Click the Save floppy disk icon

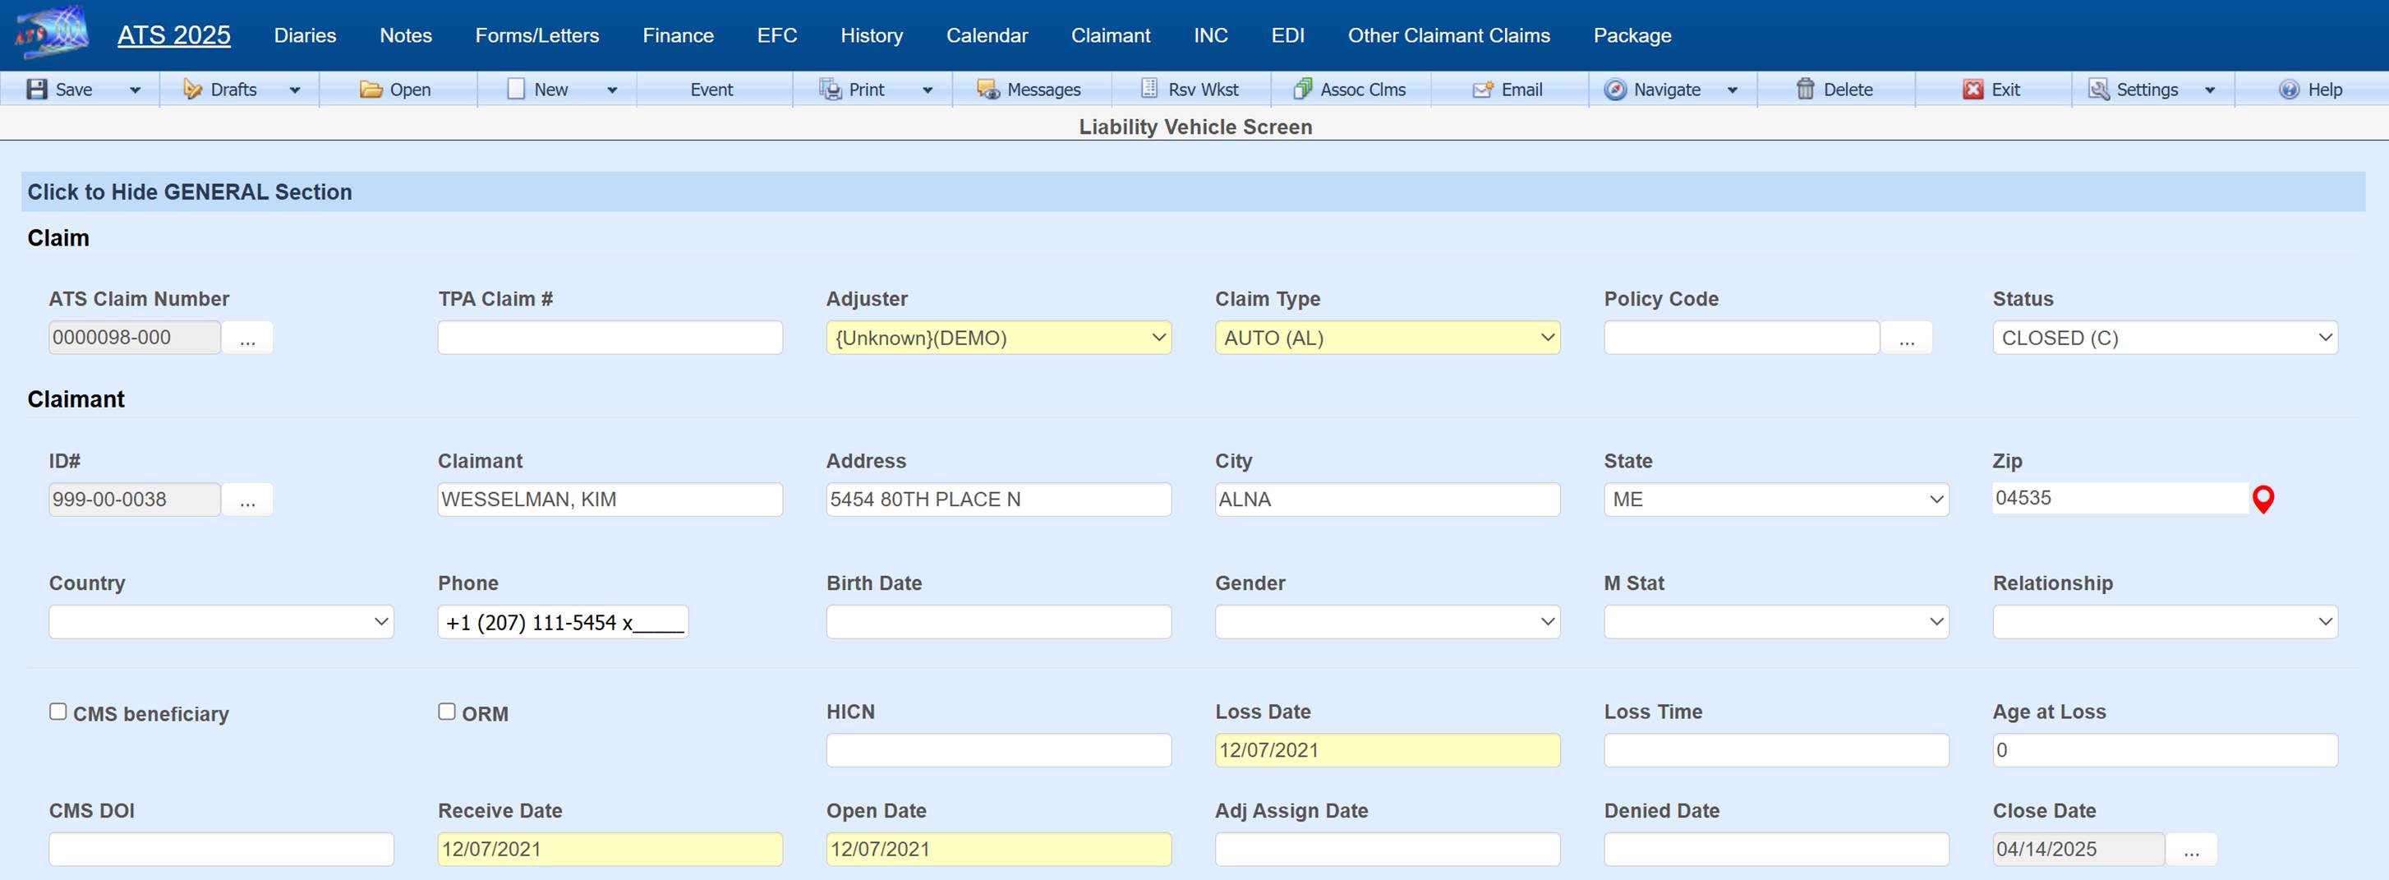[37, 89]
